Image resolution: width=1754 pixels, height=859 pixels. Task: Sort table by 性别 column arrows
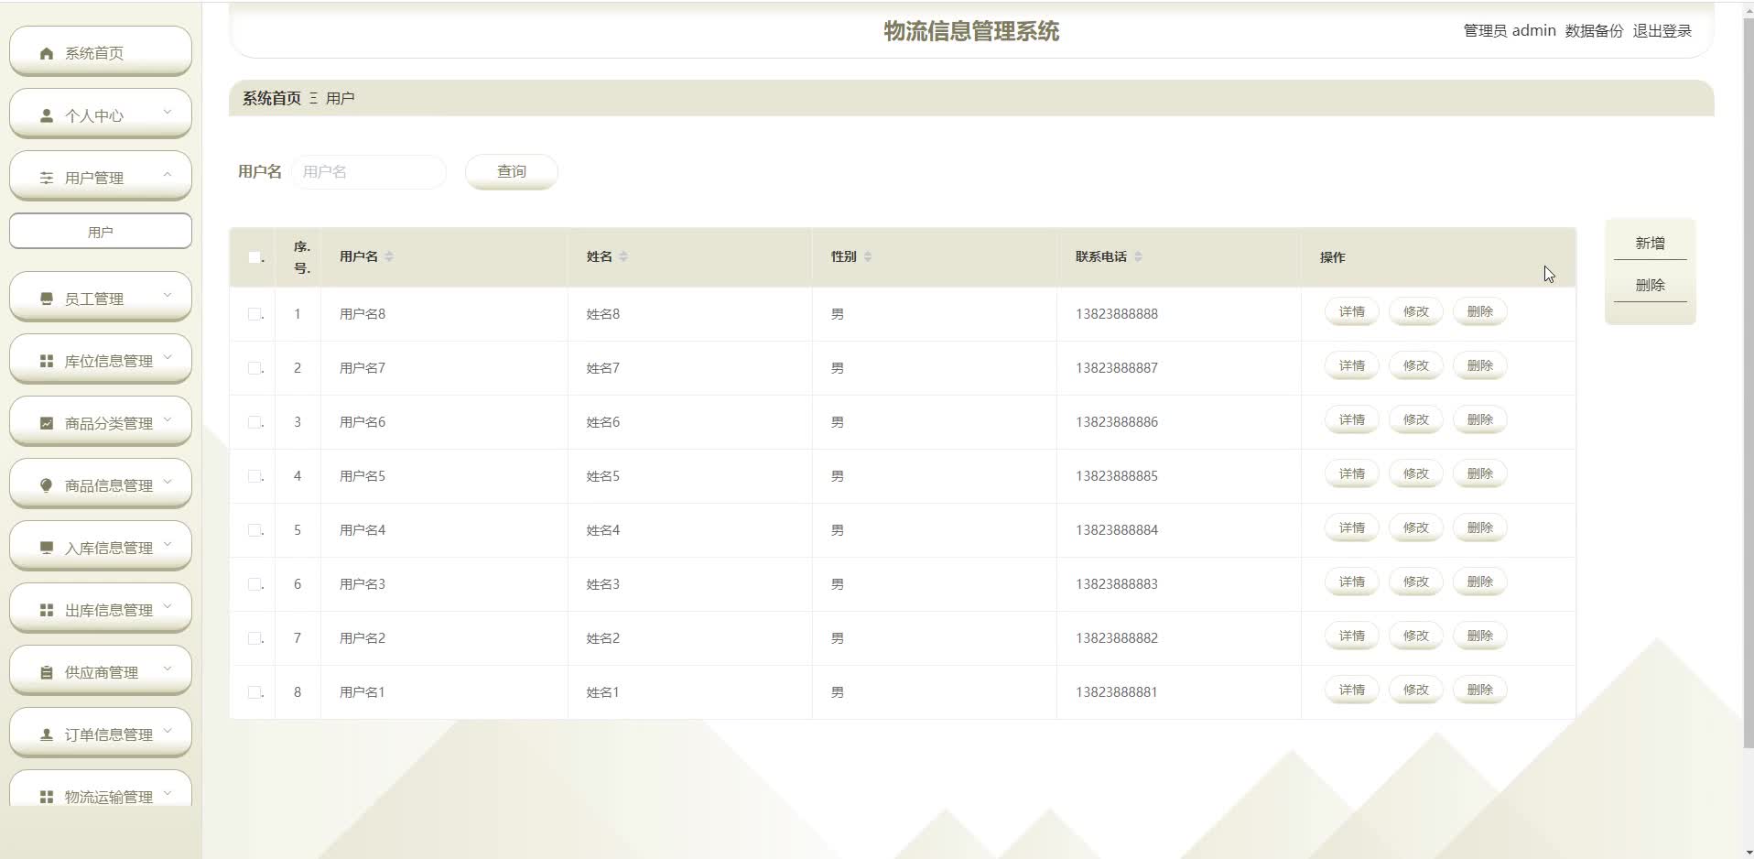click(x=868, y=256)
